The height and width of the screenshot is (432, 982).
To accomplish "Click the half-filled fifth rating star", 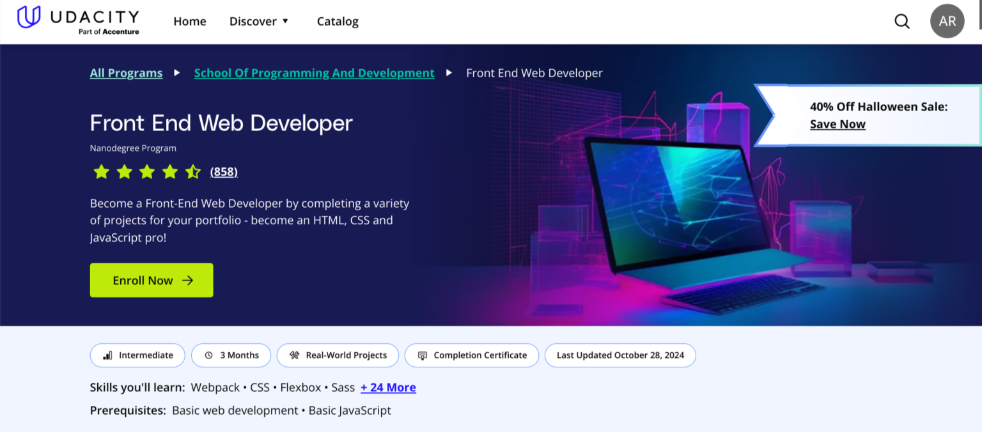I will (x=192, y=171).
